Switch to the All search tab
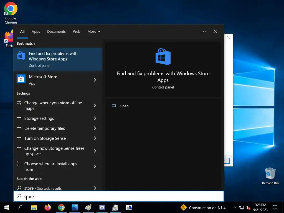 click(x=22, y=32)
